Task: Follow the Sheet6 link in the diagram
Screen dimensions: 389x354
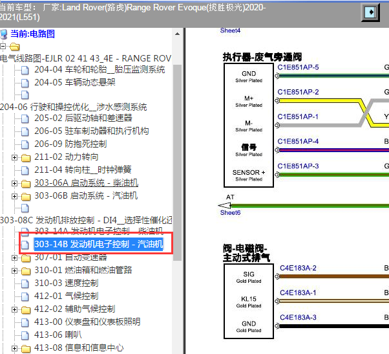Action: tap(230, 213)
